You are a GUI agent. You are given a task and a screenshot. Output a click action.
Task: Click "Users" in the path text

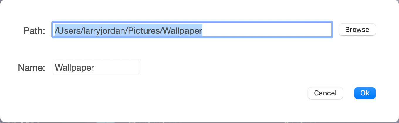(67, 30)
